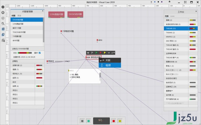Click the link arrow icon in floating toolbar

point(113,53)
